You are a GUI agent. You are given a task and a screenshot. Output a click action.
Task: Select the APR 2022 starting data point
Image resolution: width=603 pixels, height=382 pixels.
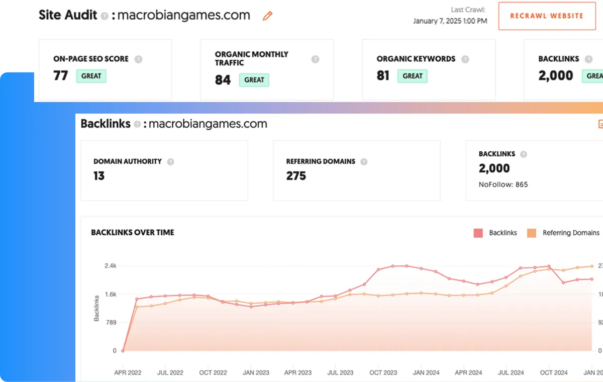click(123, 351)
